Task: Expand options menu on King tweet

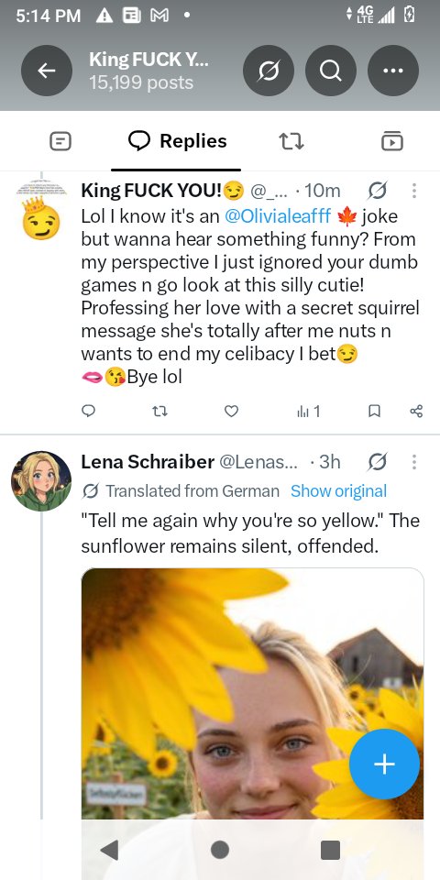Action: point(414,191)
